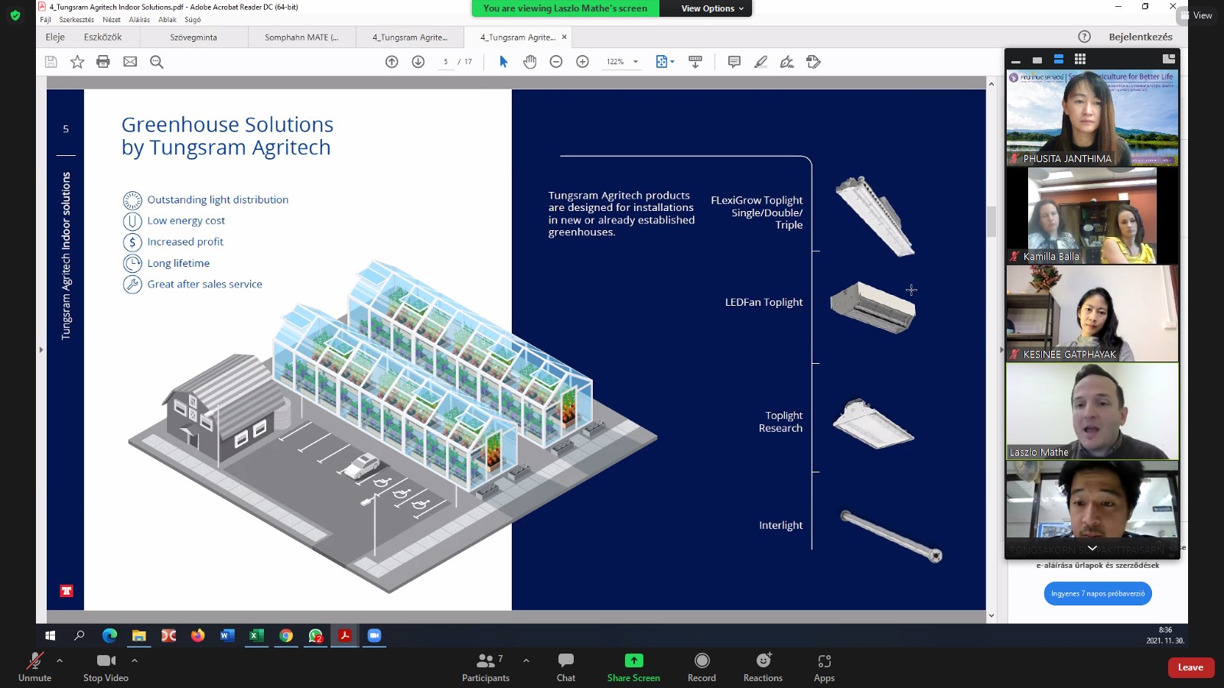Open the Ablak menu
This screenshot has width=1224, height=688.
pyautogui.click(x=168, y=20)
